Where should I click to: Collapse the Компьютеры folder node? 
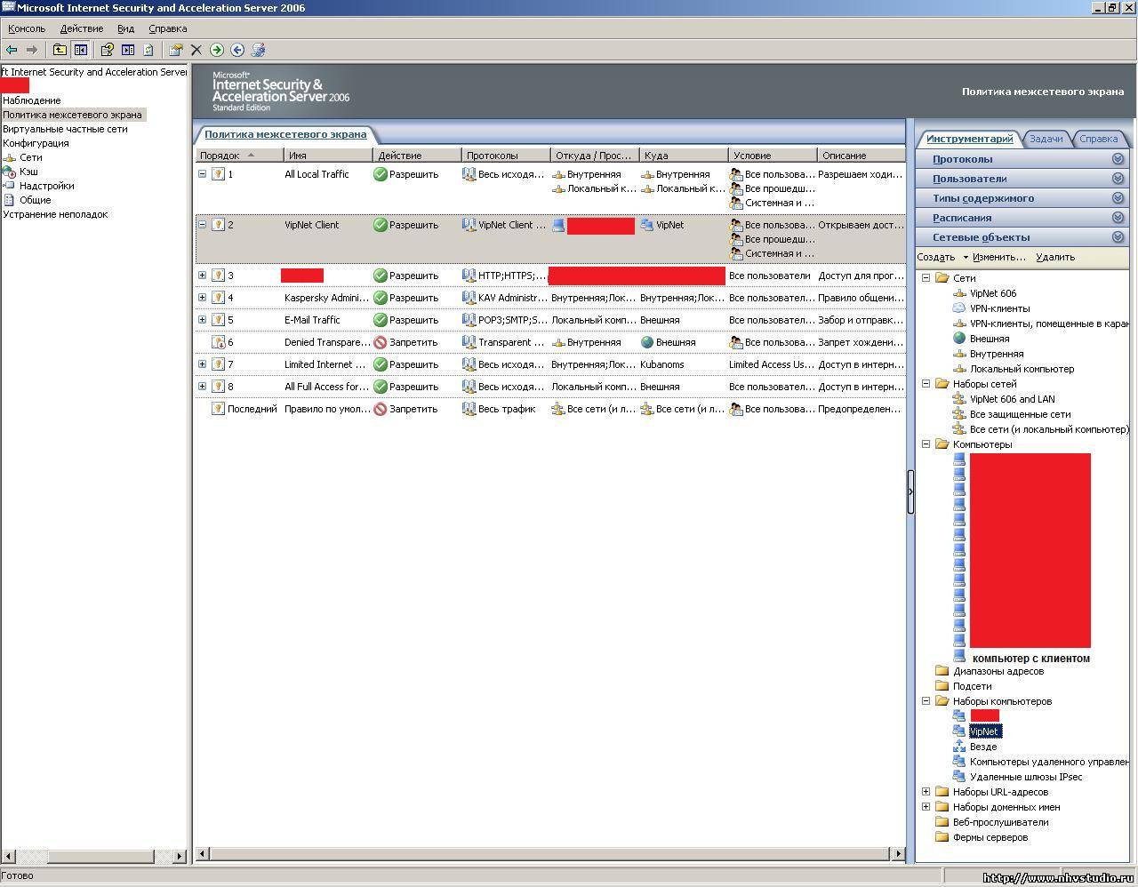(x=926, y=444)
